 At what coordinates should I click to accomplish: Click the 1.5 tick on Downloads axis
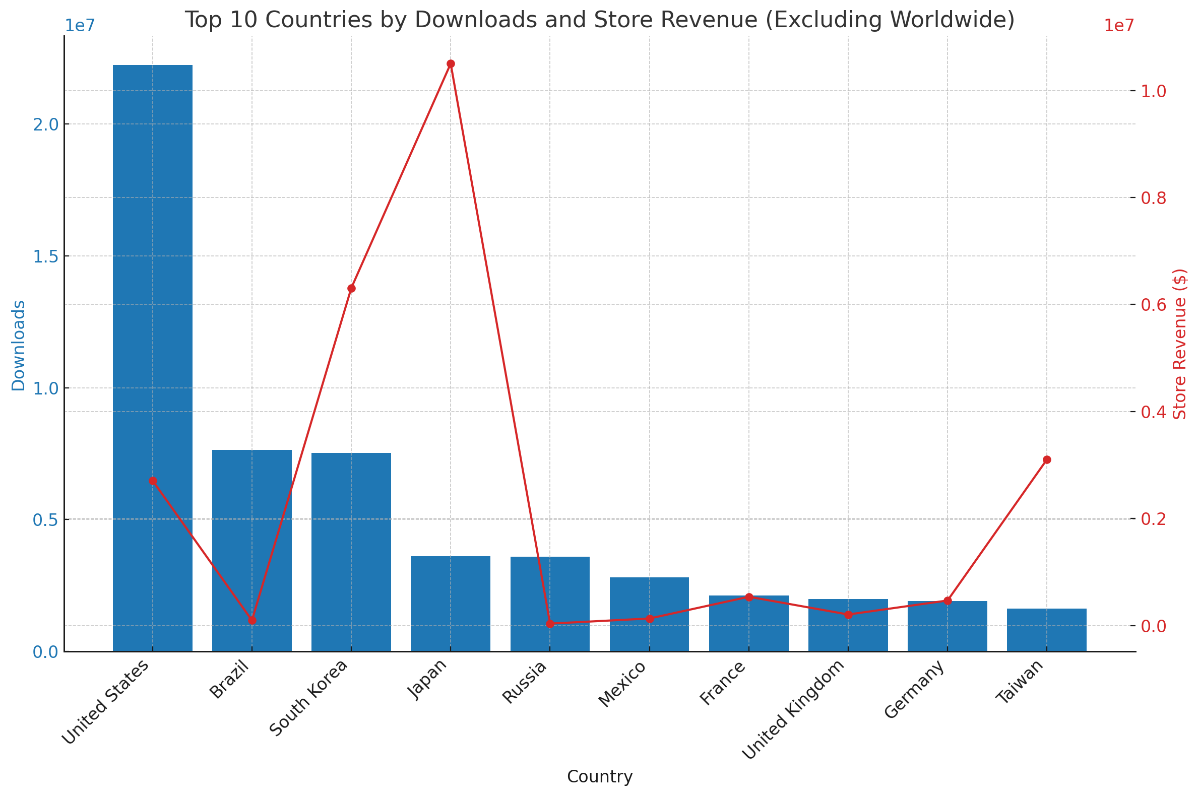point(45,256)
